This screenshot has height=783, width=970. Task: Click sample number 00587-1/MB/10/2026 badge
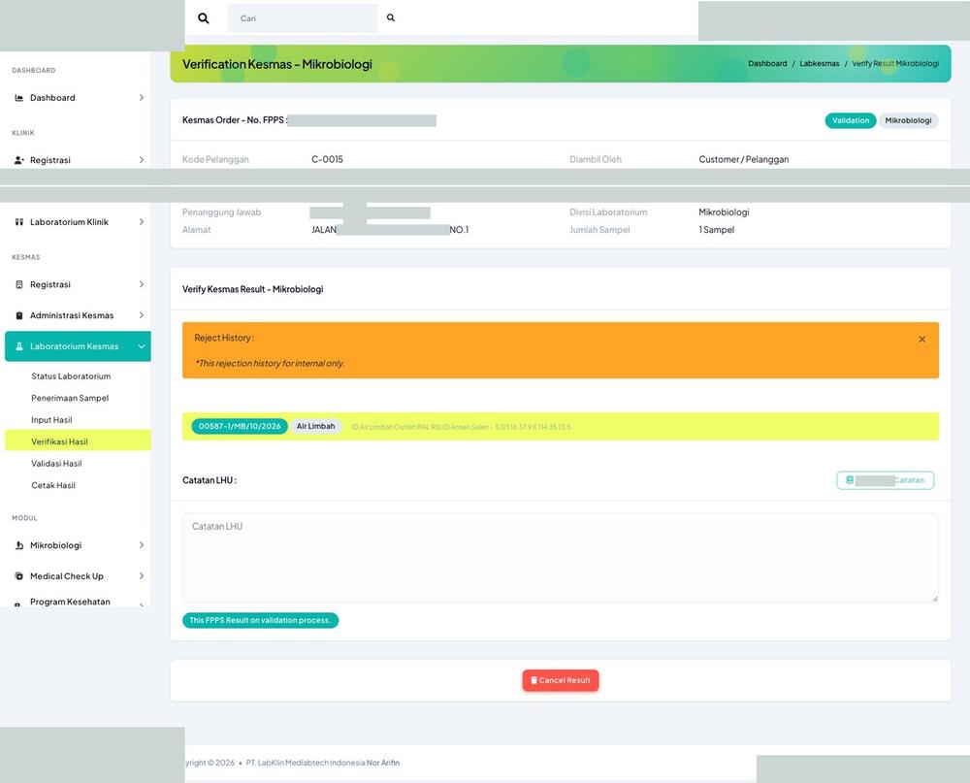(240, 427)
